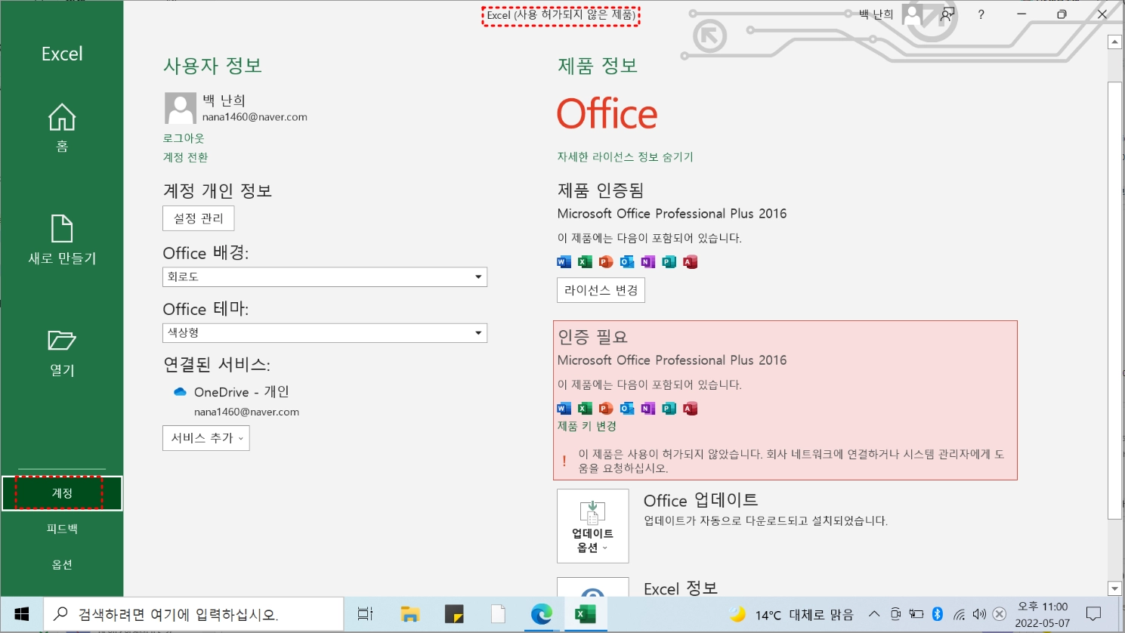Click the scroll down arrow of the vertical scrollbar

click(1114, 588)
